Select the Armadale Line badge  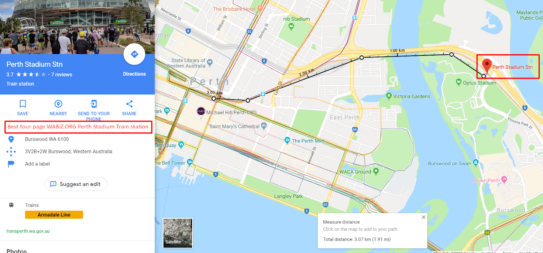tap(54, 215)
